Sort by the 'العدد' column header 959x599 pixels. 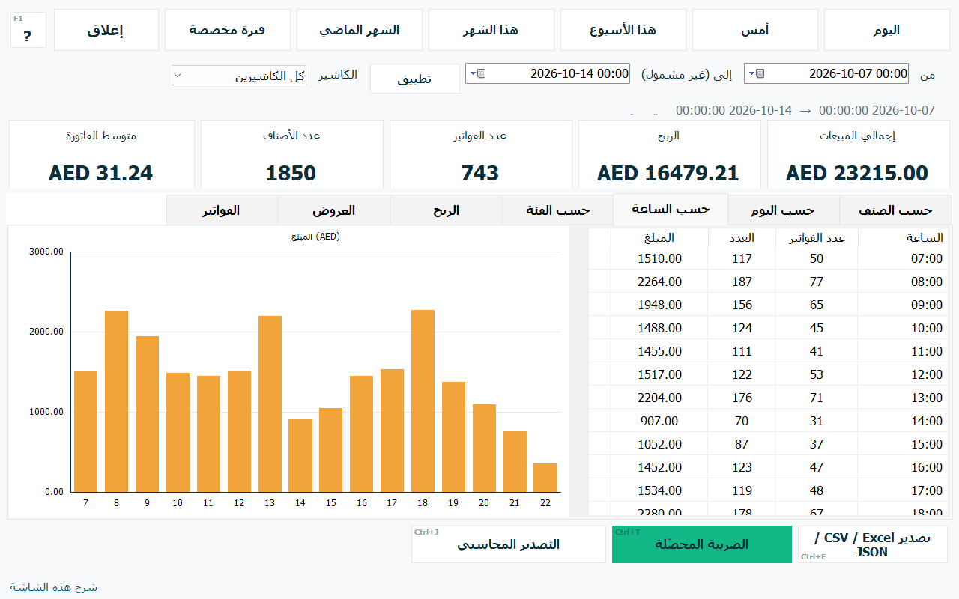[x=742, y=237]
